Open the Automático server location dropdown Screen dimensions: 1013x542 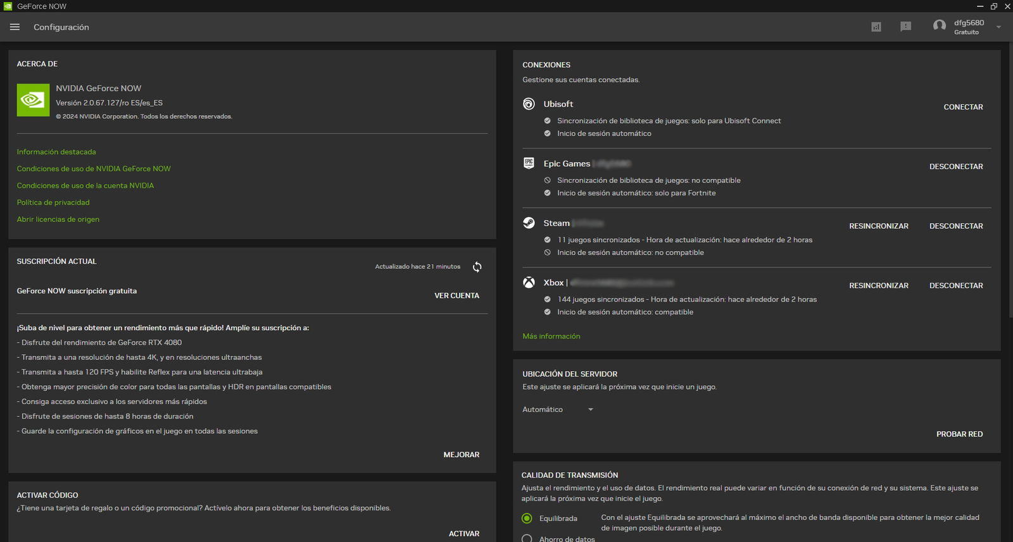tap(558, 409)
